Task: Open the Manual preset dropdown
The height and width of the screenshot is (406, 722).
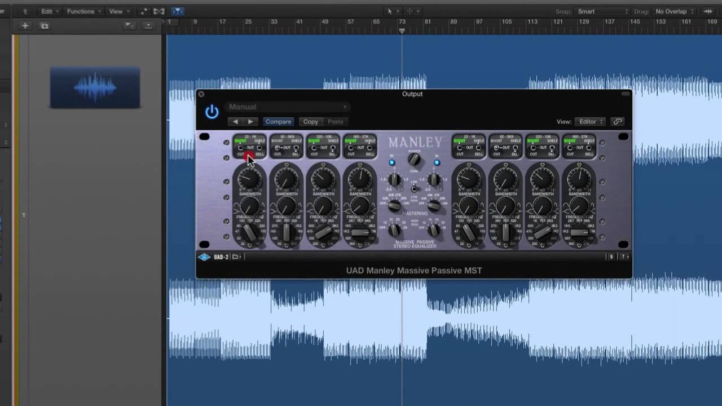Action: pyautogui.click(x=288, y=107)
